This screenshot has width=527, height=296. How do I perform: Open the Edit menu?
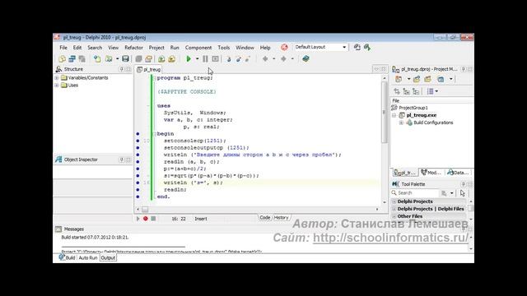77,48
